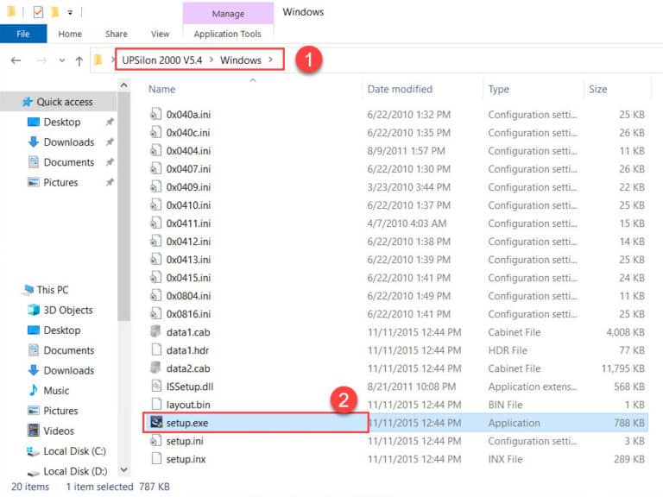The width and height of the screenshot is (663, 497).
Task: Click the navigation pane scrollbar thumb
Action: click(x=124, y=206)
